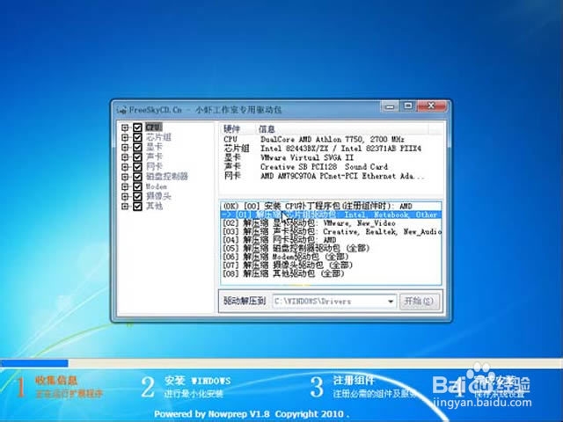This screenshot has height=422, width=563.
Task: Select log line [00] 安装 CPU补丁程序包
Action: pyautogui.click(x=331, y=207)
